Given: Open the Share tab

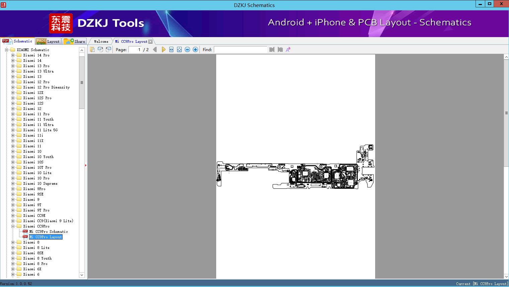Looking at the screenshot, I should point(75,41).
